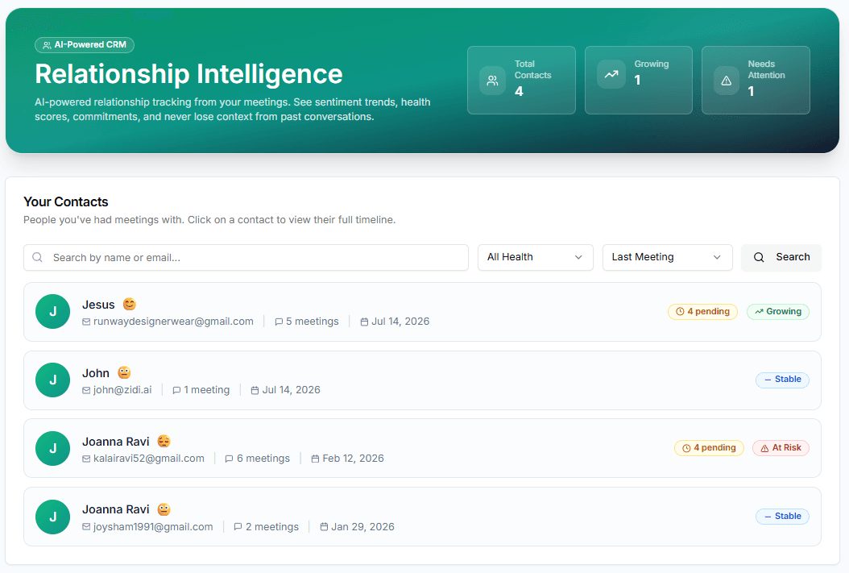Click kalairavi52@gmail.com email address

(149, 459)
